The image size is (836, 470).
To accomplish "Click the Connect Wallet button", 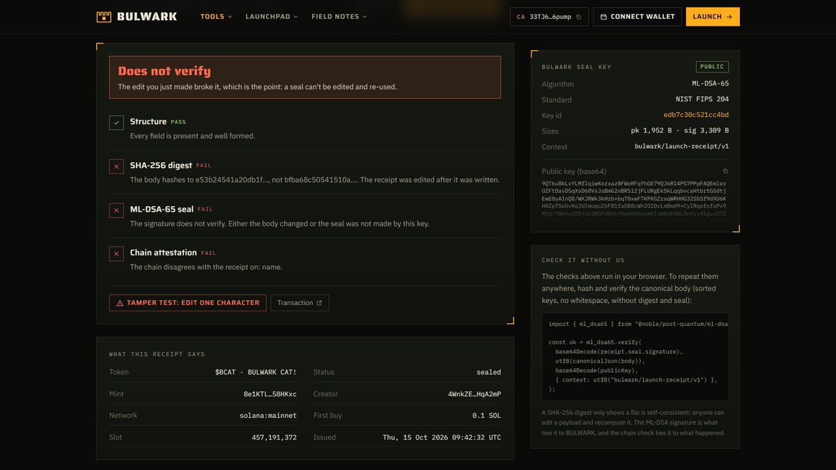I will 637,17.
